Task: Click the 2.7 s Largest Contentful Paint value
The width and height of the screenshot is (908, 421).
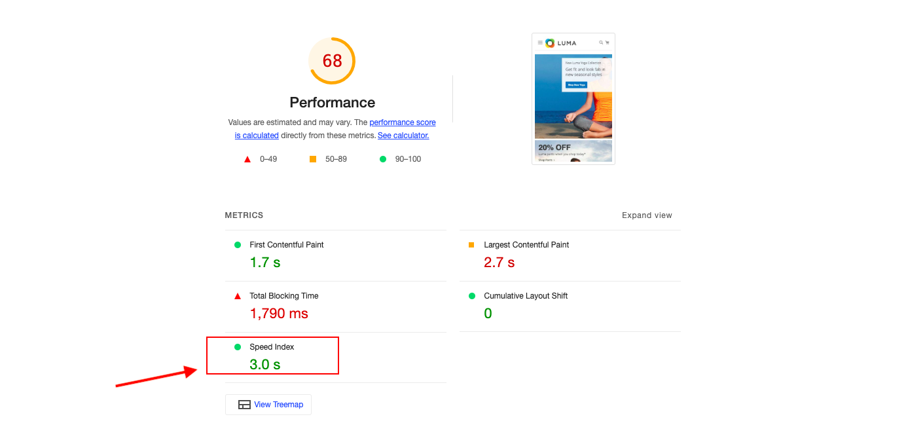Action: [x=499, y=263]
